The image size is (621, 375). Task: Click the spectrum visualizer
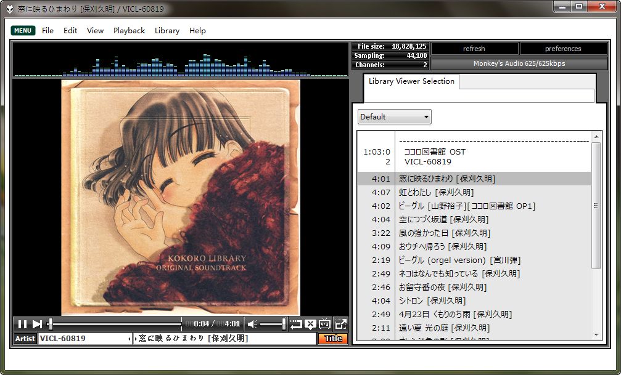click(x=181, y=59)
